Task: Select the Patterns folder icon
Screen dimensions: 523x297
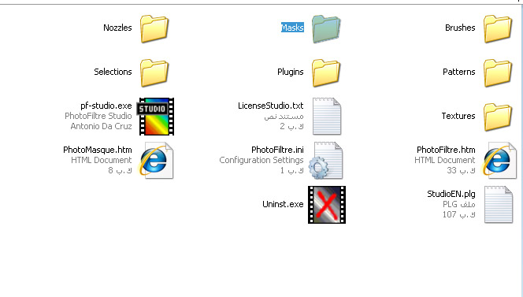Action: (498, 72)
